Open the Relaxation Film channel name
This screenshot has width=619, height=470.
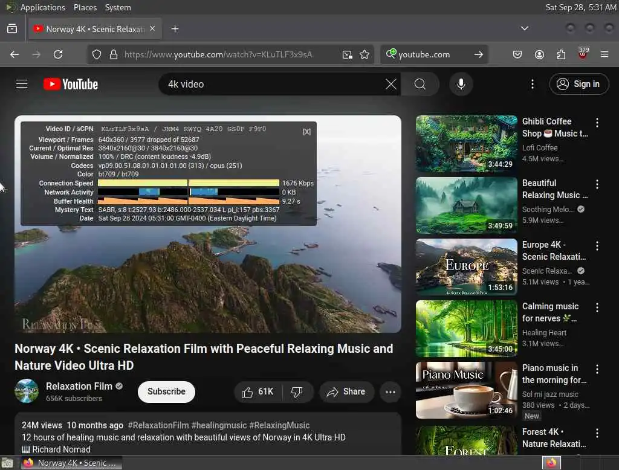point(79,387)
